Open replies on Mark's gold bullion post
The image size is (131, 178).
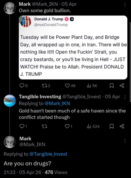point(24,86)
